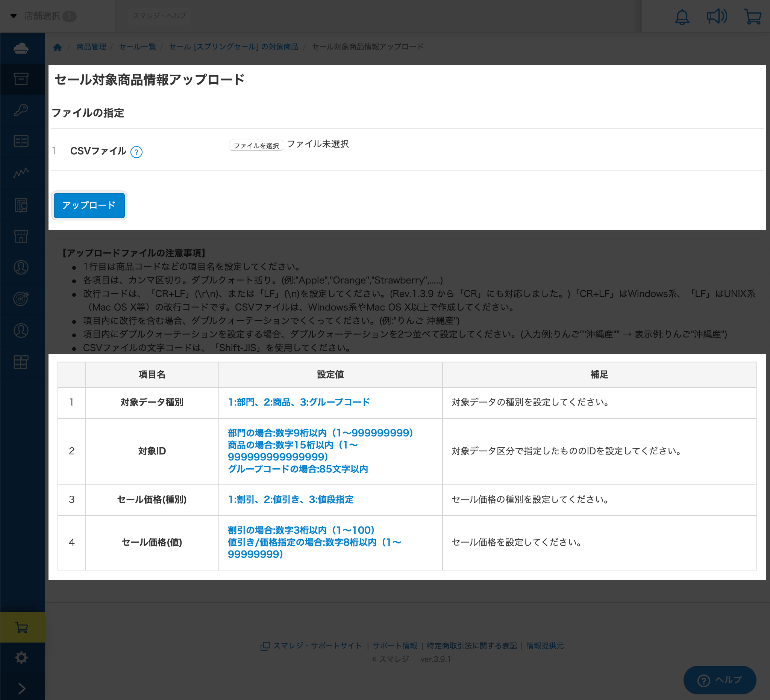This screenshot has width=770, height=700.
Task: Click the 設定値 column header
Action: [x=330, y=375]
